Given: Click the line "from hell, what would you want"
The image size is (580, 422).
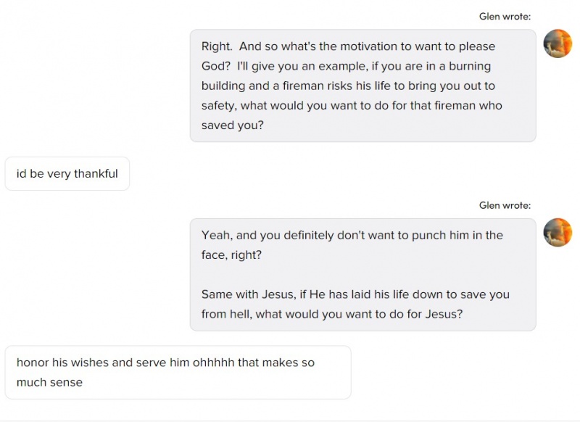Looking at the screenshot, I should tap(332, 315).
